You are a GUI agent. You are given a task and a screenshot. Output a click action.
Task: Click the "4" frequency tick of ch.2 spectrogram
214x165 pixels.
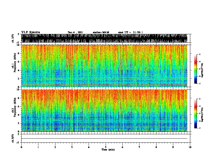19,115
